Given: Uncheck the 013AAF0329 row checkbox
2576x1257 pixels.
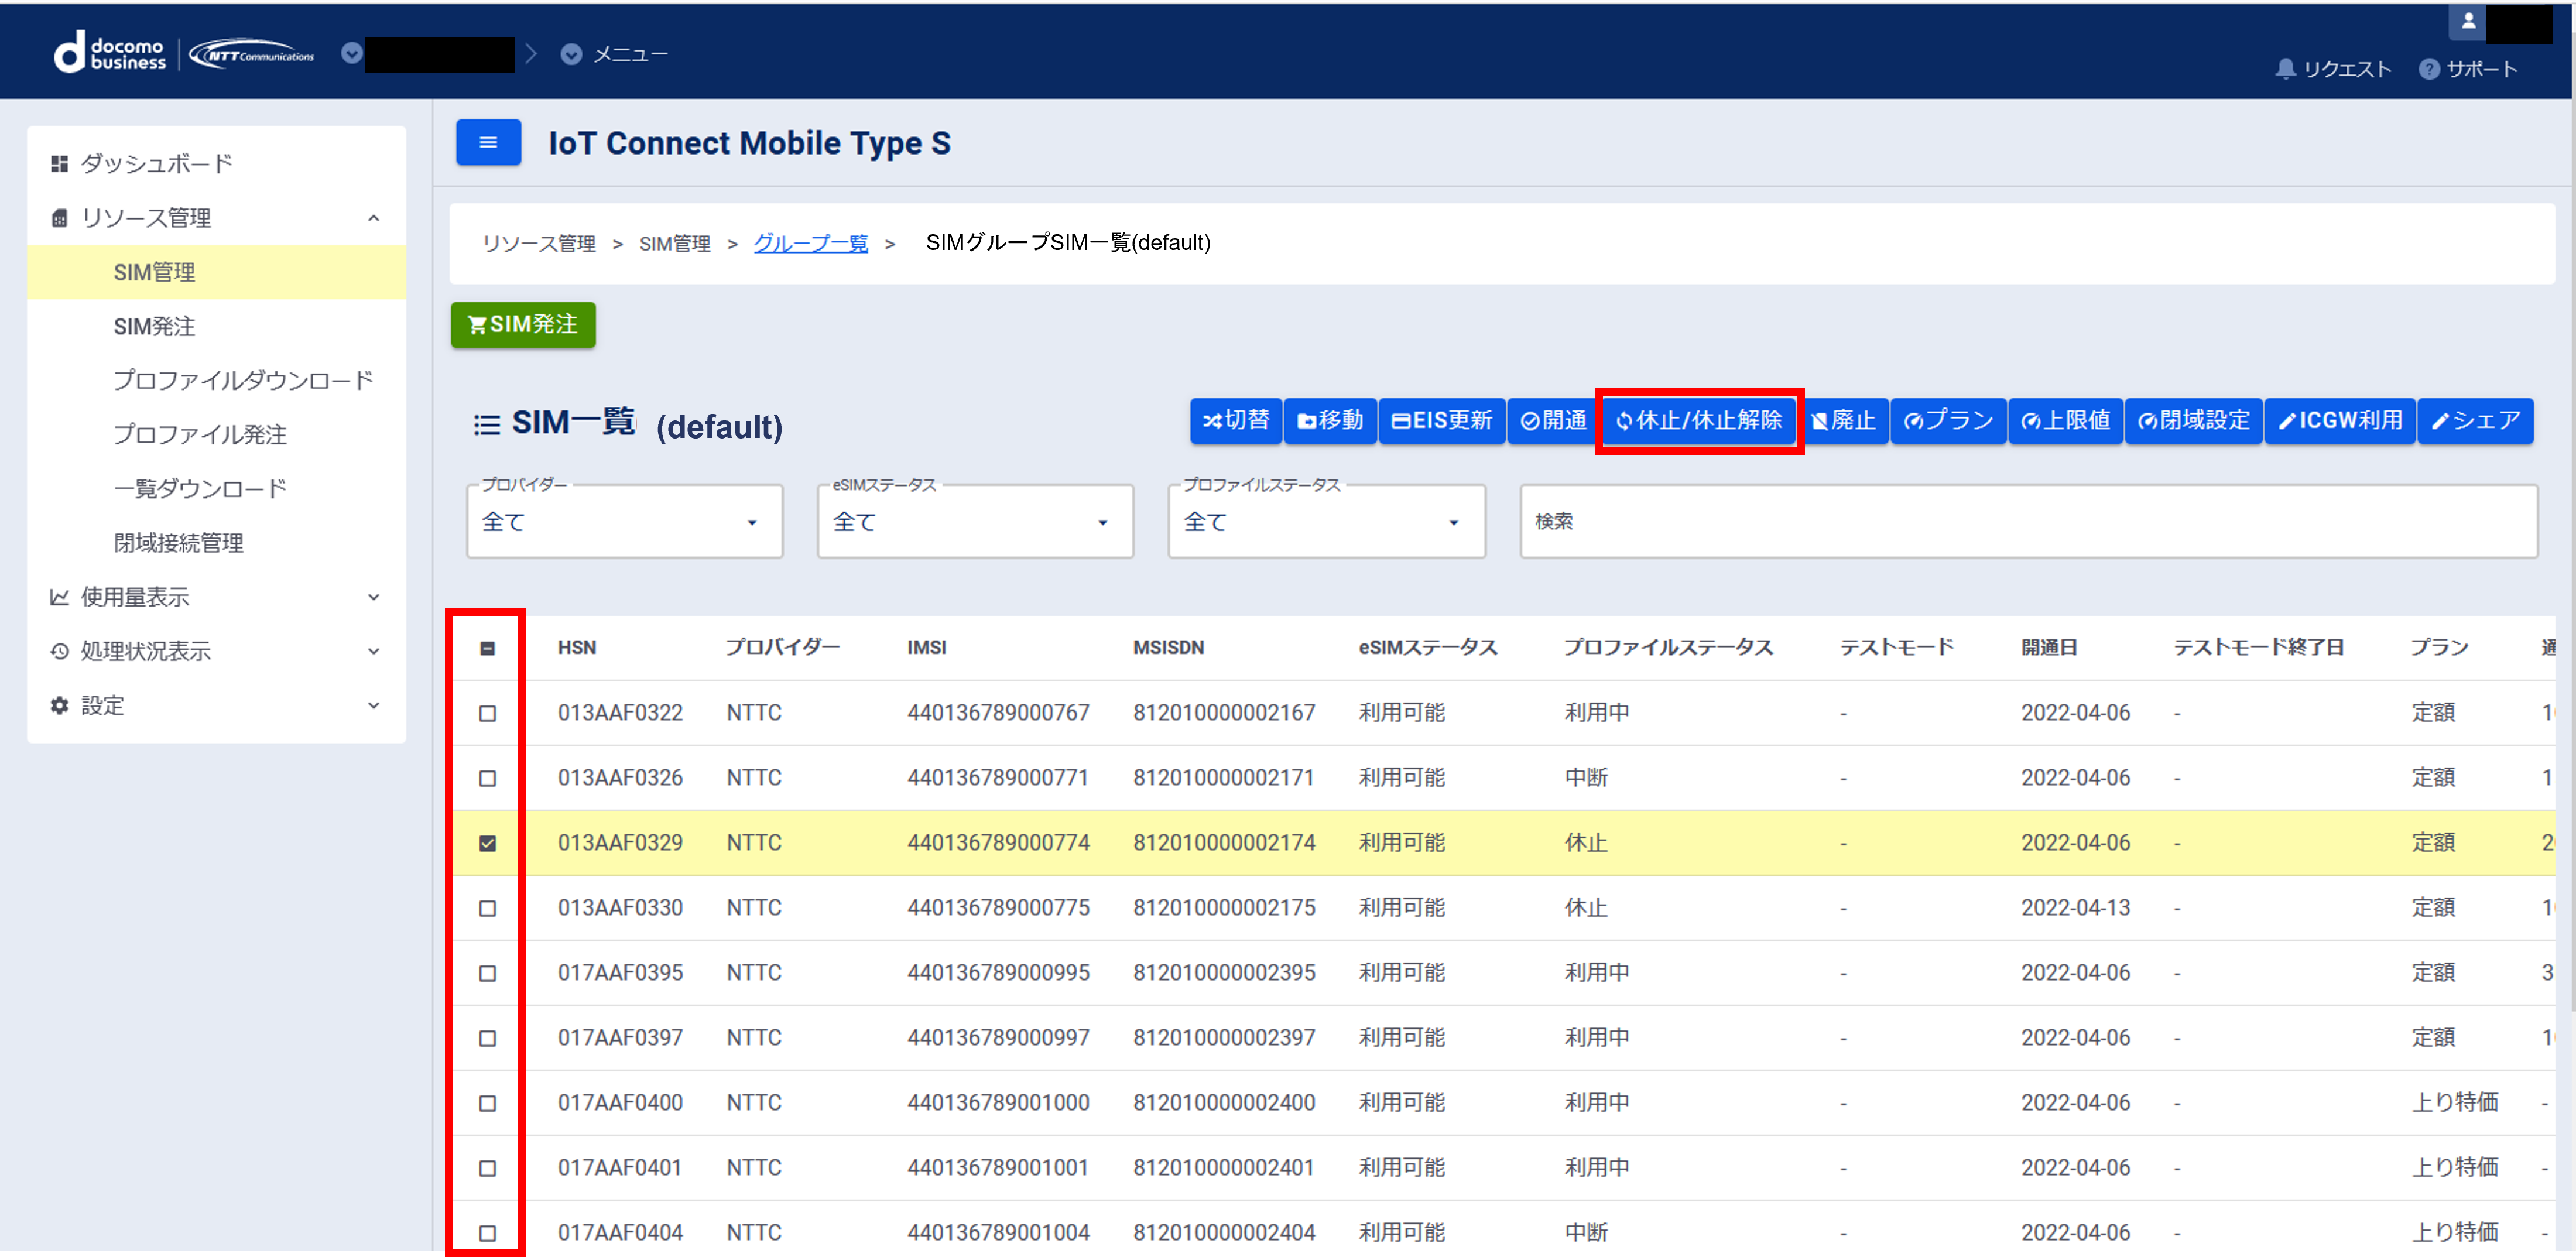Looking at the screenshot, I should pos(487,843).
